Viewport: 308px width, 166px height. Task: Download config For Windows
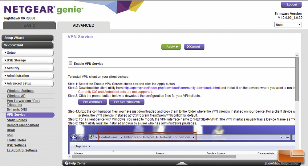pyautogui.click(x=92, y=102)
